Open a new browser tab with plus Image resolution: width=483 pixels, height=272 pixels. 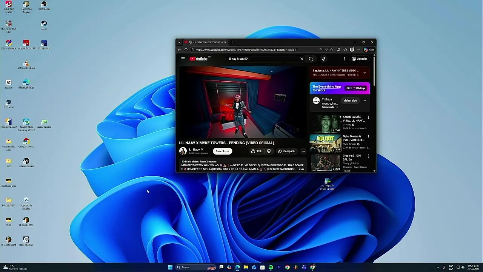pos(232,42)
